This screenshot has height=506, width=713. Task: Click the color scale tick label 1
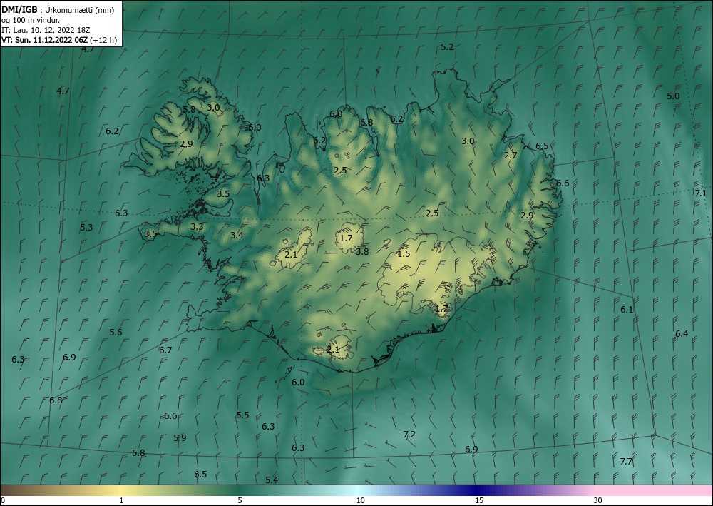(121, 500)
